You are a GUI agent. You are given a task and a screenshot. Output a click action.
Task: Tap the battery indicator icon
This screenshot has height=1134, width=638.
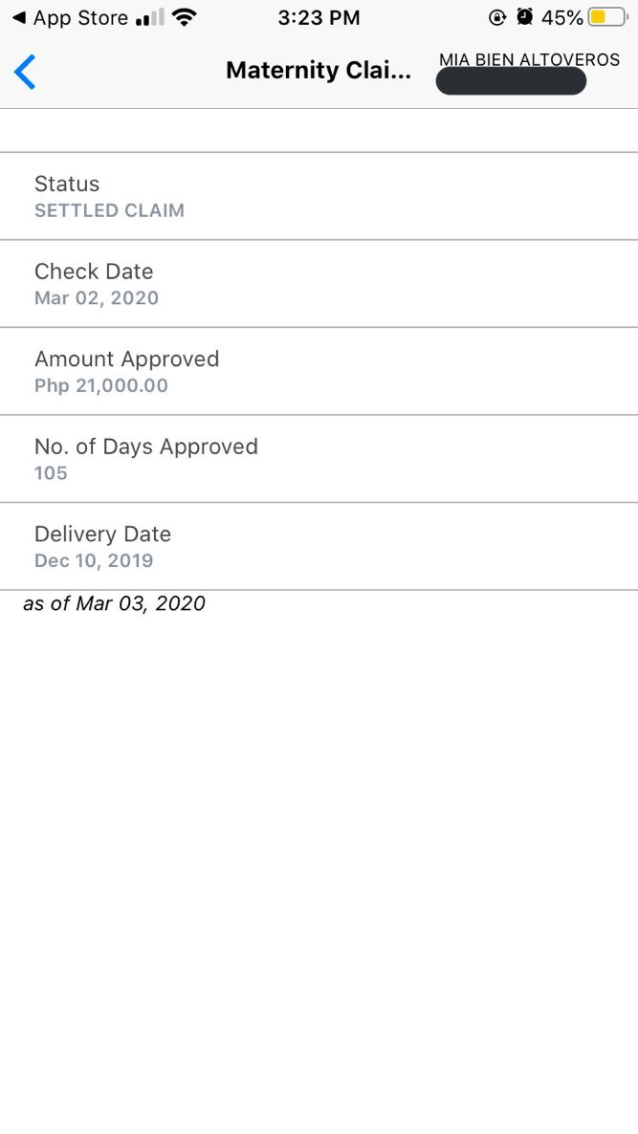pyautogui.click(x=609, y=17)
